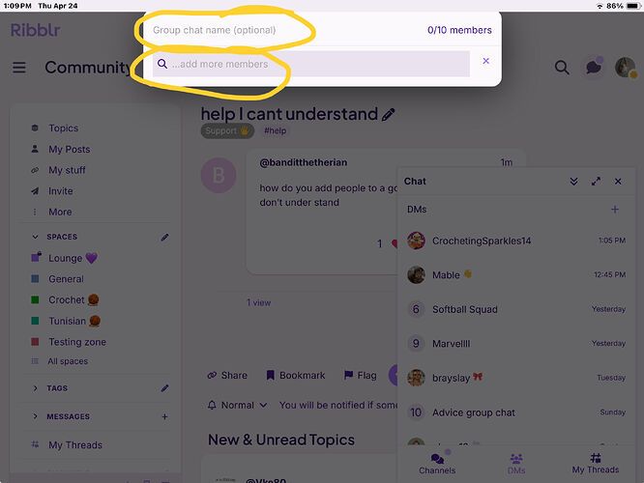Open the Softball Squad conversation
The height and width of the screenshot is (483, 644).
[x=516, y=309]
